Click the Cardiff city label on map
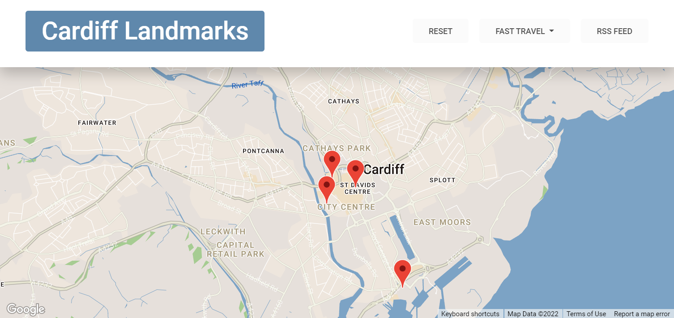 point(384,169)
